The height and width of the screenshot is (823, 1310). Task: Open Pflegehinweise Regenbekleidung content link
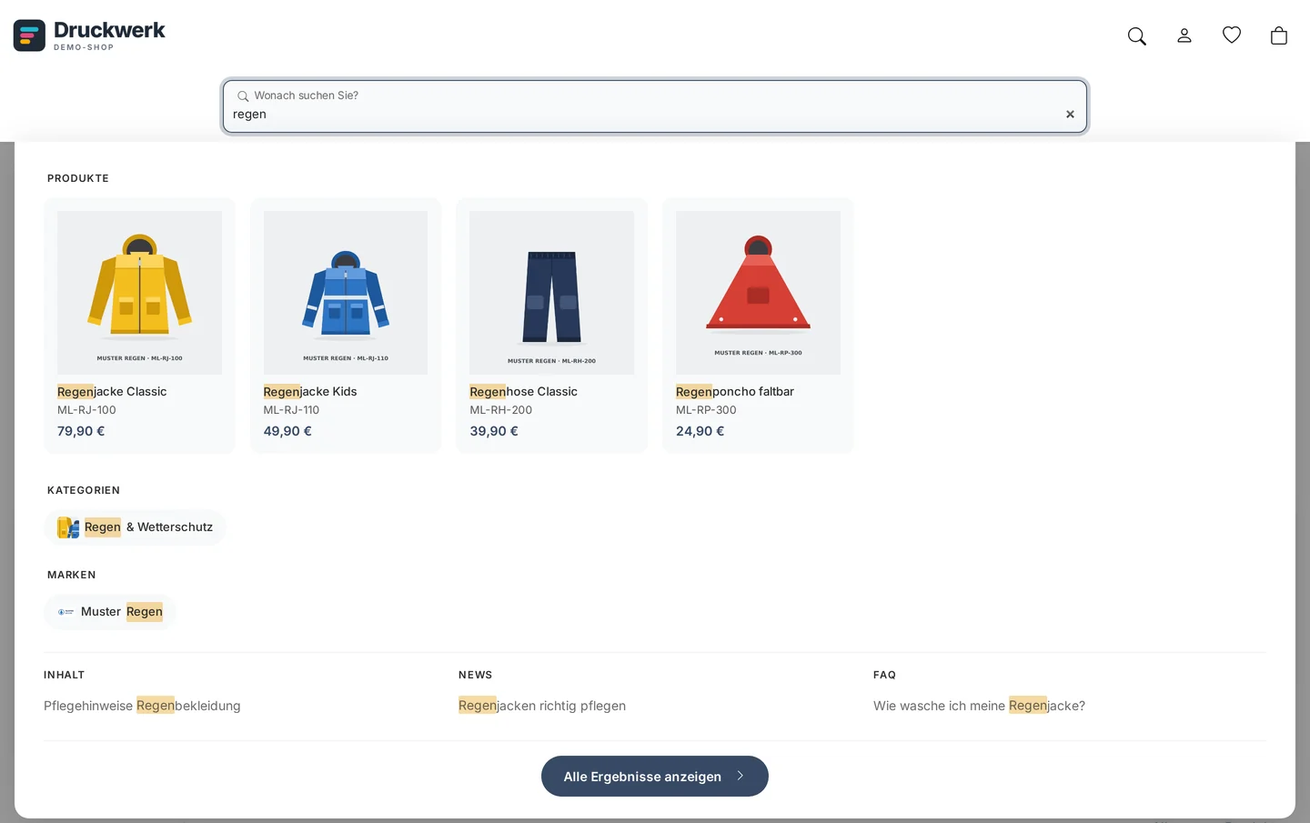(x=142, y=706)
